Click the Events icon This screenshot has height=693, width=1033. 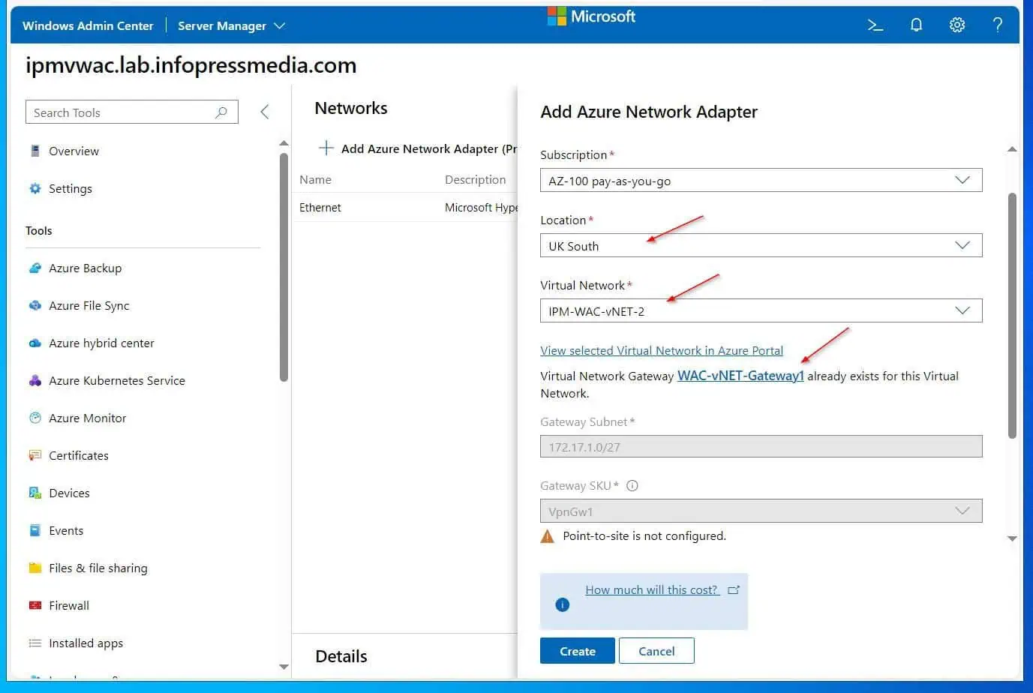pyautogui.click(x=35, y=530)
